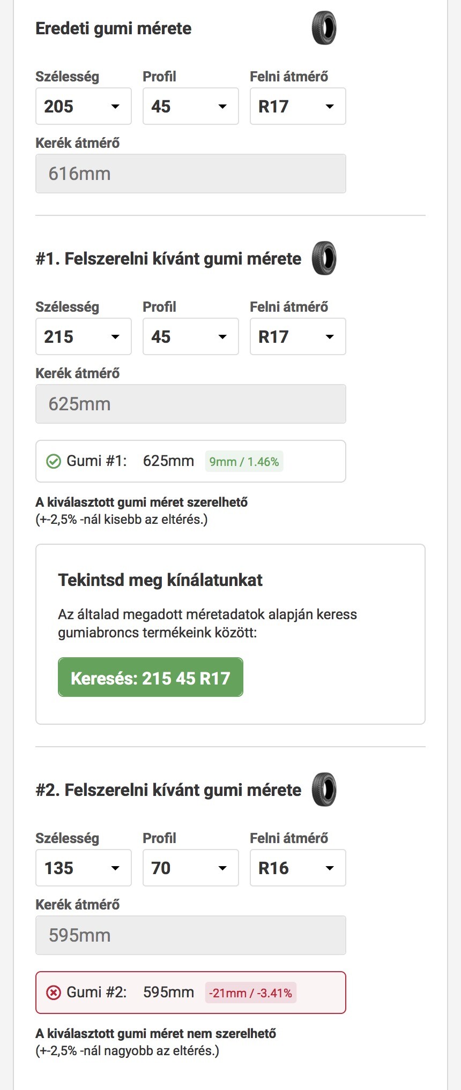Image resolution: width=461 pixels, height=1090 pixels.
Task: Click the tire #1 wheel diameter 625mm field
Action: point(191,404)
